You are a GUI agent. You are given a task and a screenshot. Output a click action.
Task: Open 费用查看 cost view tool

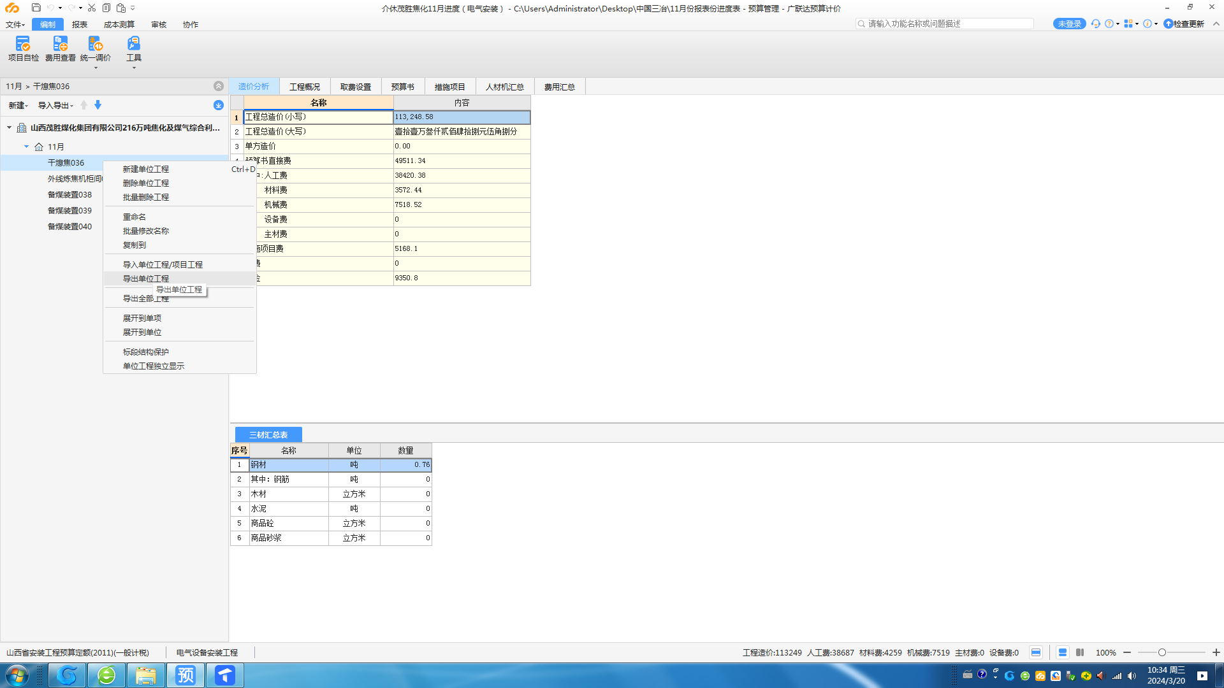pyautogui.click(x=60, y=48)
